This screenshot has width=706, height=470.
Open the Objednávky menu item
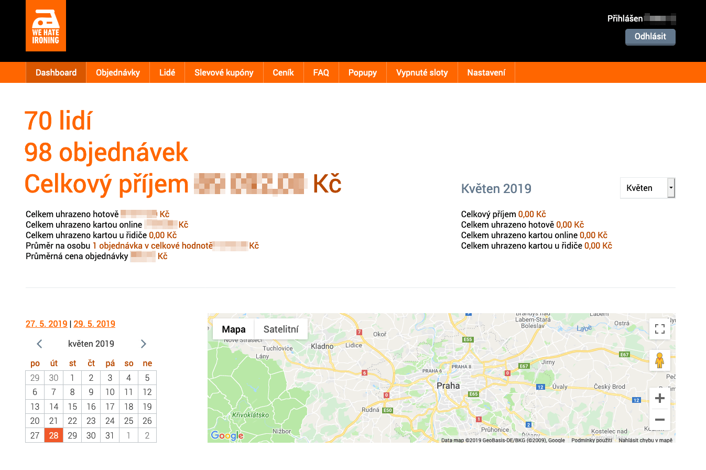click(x=118, y=72)
